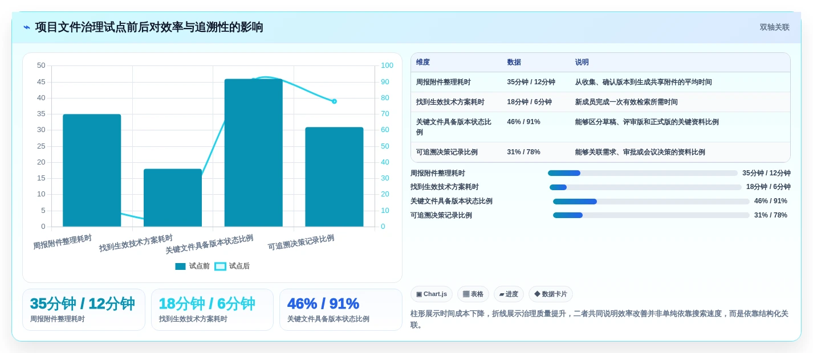Select the 进度 tag

pos(509,294)
